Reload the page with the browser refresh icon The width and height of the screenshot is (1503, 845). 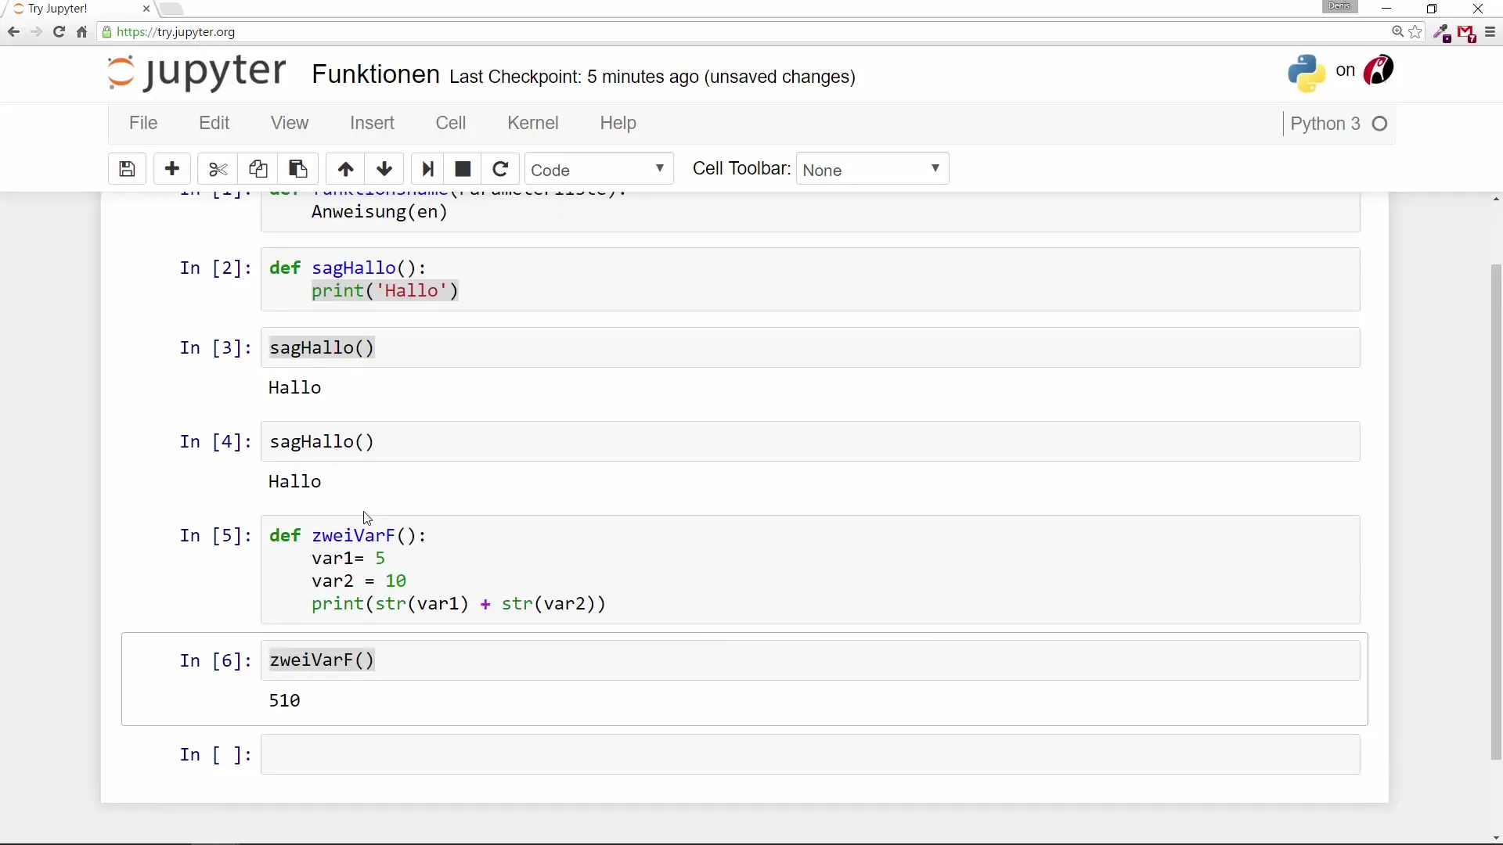point(59,32)
